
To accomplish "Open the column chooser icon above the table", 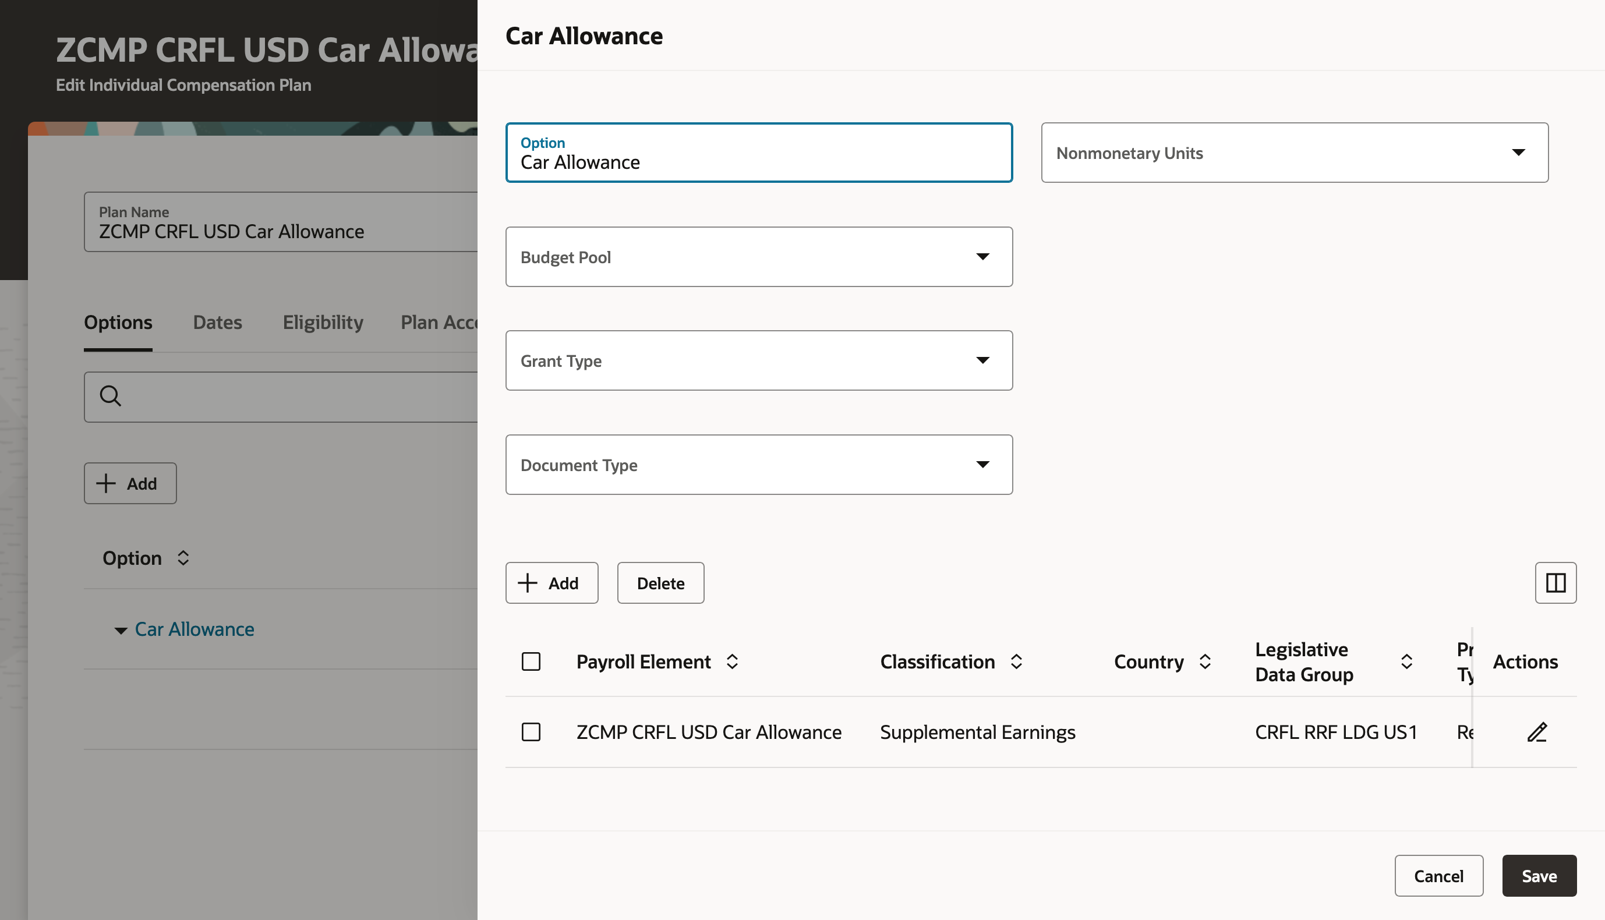I will click(1555, 583).
